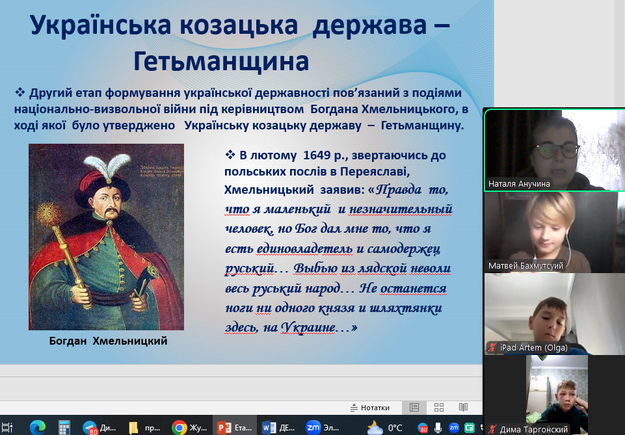Click muted mic icon of iPad Artem
Viewport: 625px width, 435px height.
[493, 347]
